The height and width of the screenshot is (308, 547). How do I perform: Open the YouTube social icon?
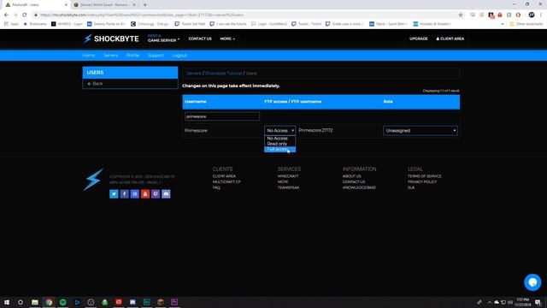(145, 194)
